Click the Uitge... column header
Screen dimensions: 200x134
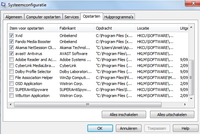coord(183,28)
